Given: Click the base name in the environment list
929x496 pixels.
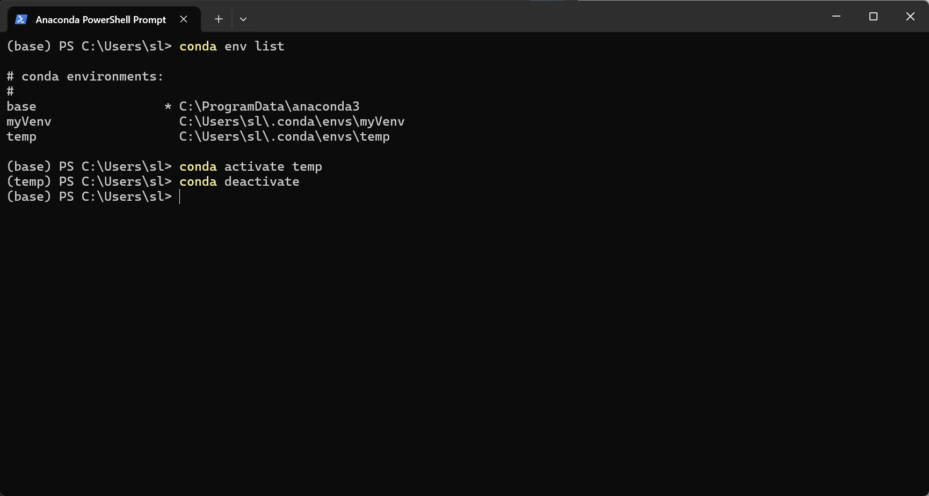Looking at the screenshot, I should tap(21, 107).
